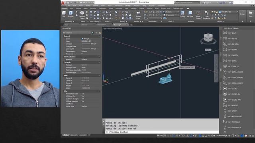Select VALV-SEGURANCA block in the palette

pyautogui.click(x=232, y=128)
